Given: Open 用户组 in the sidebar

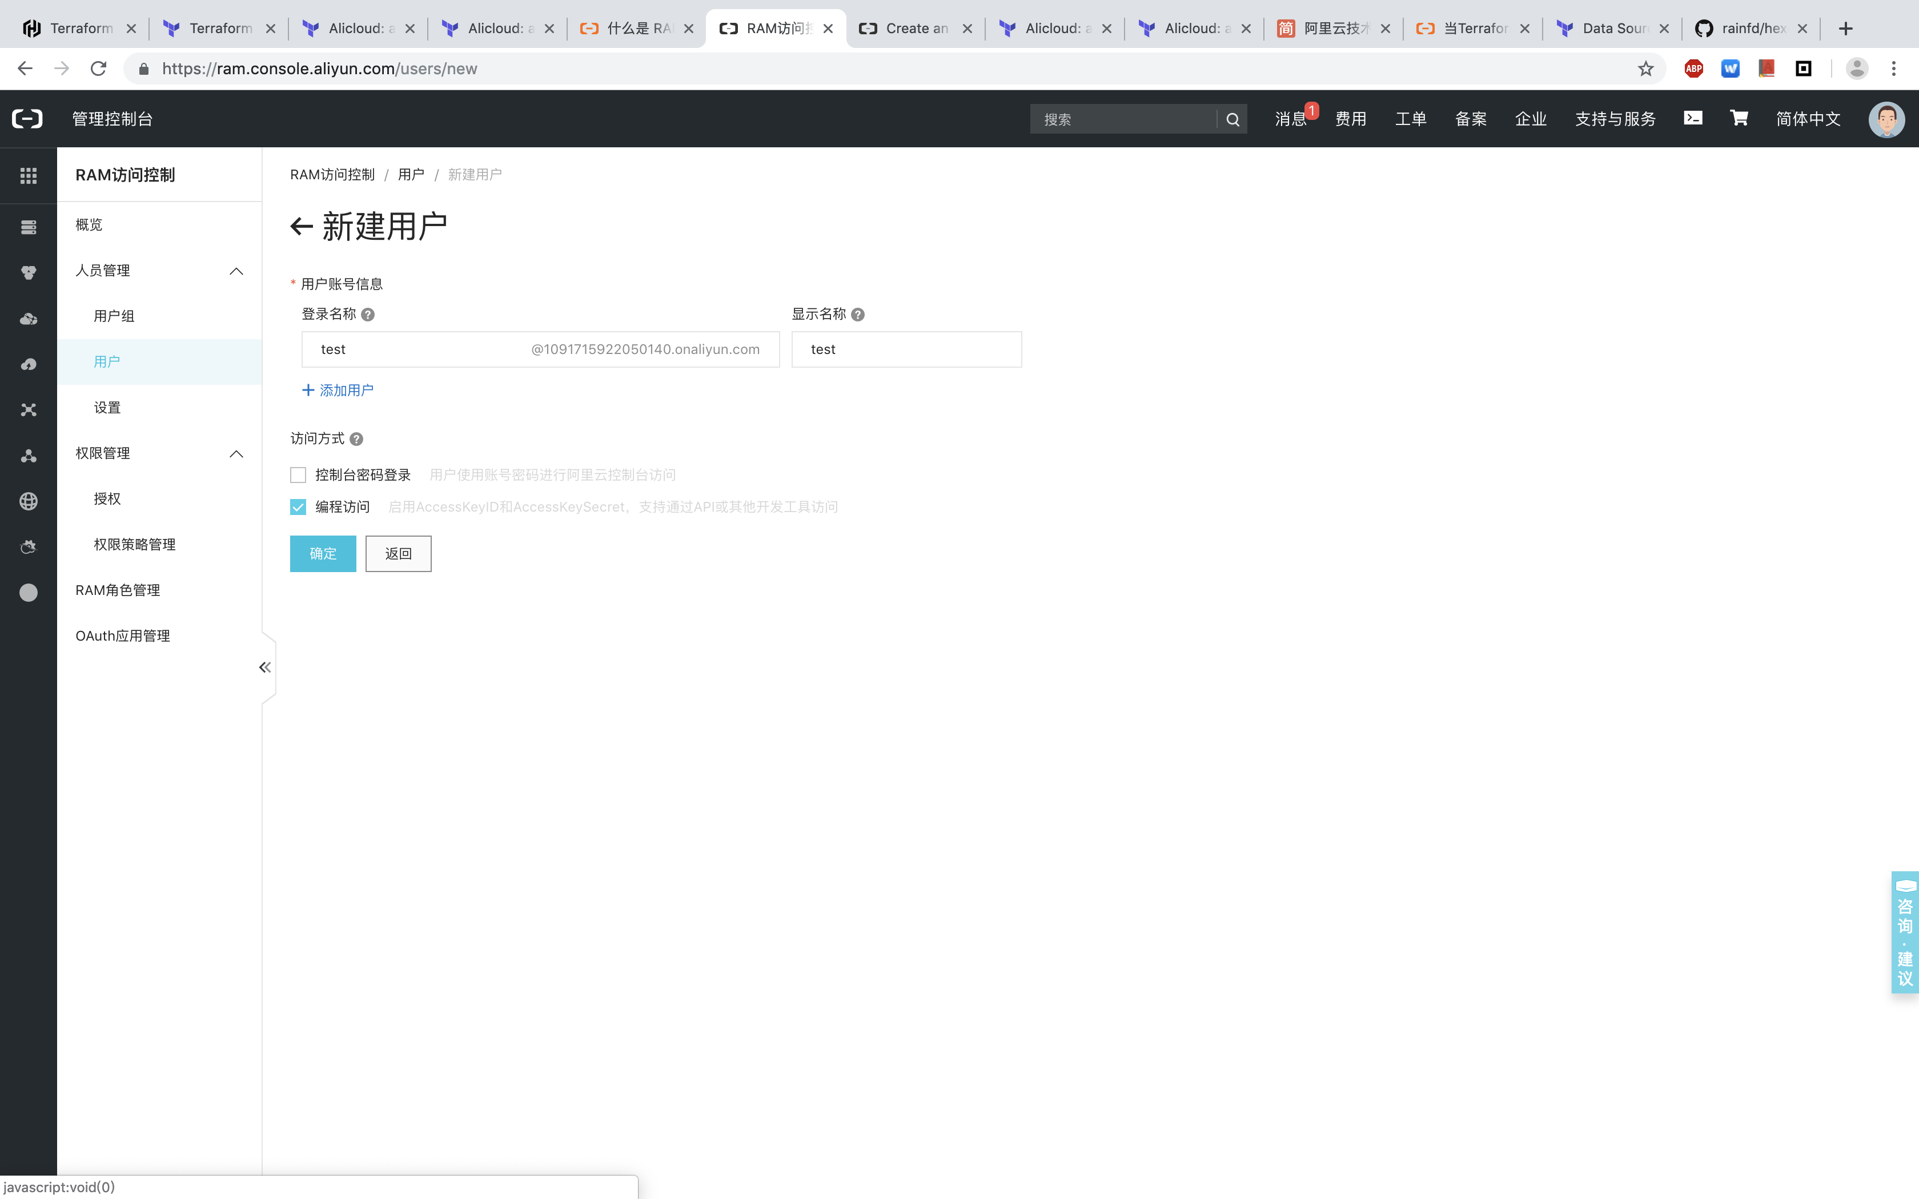Looking at the screenshot, I should 114,316.
